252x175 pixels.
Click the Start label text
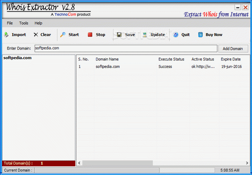coord(73,35)
